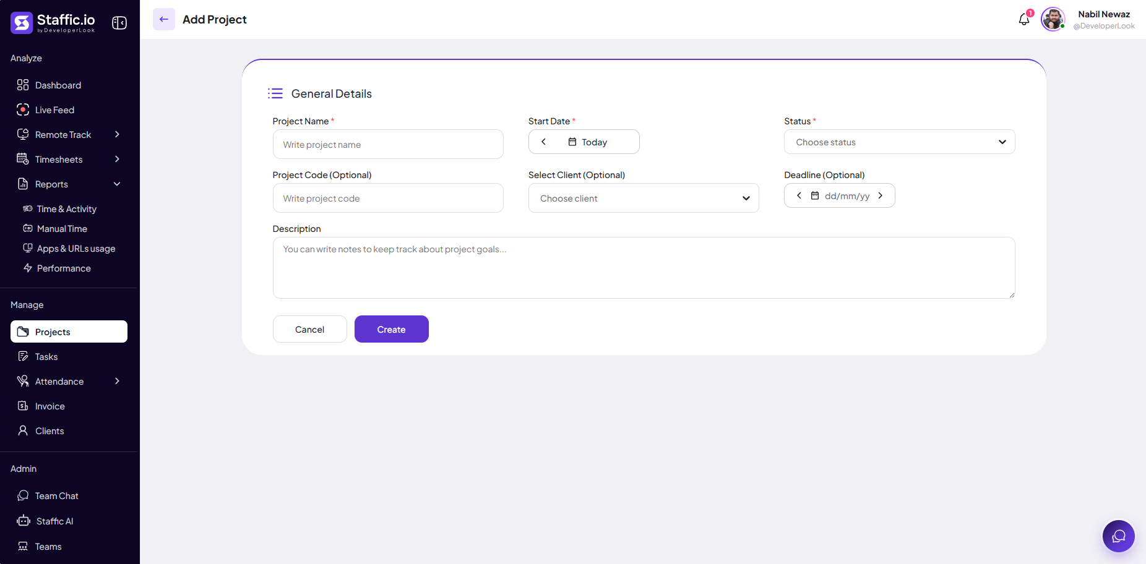Click the Manual Time icon
This screenshot has width=1146, height=564.
click(28, 228)
